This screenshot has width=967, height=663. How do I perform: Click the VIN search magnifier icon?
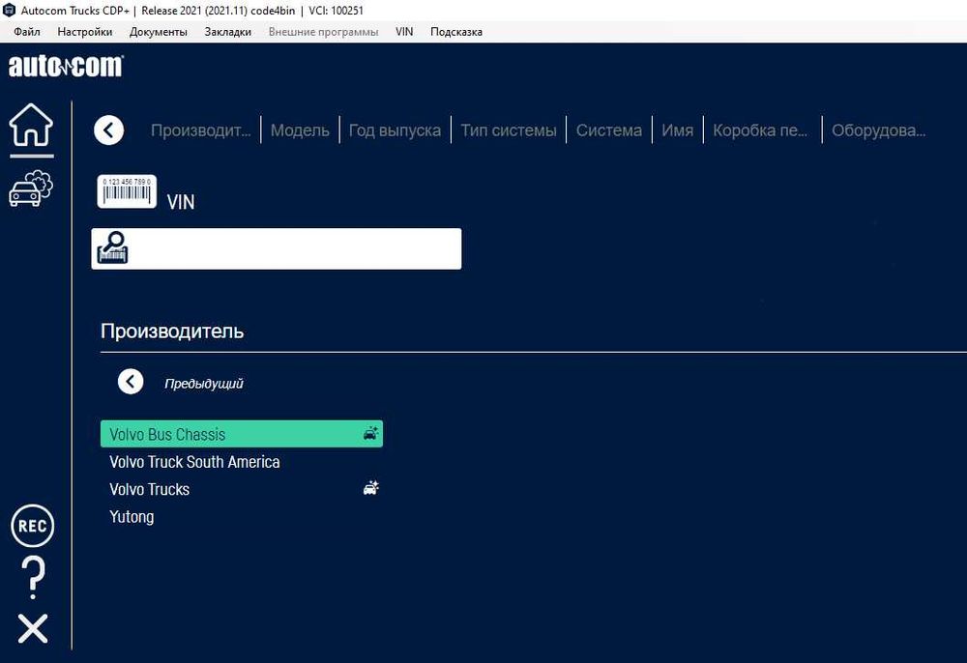click(113, 247)
